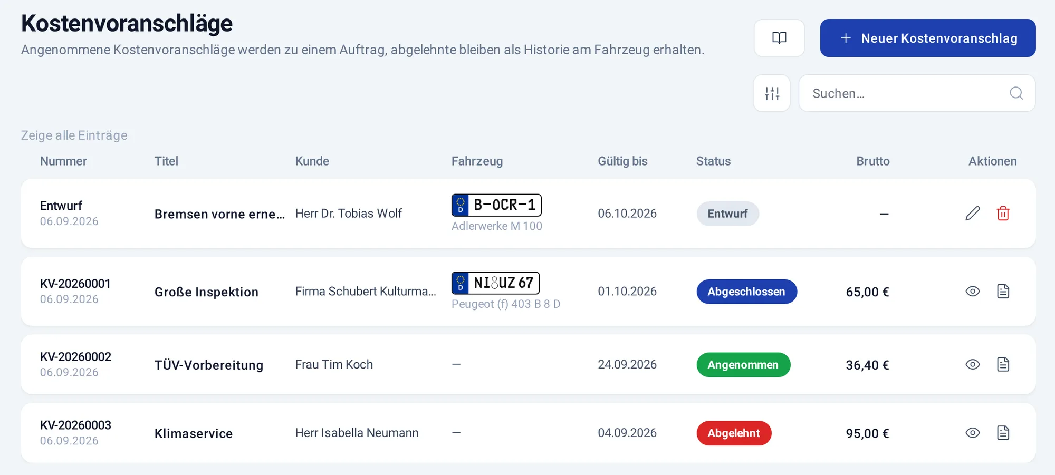1055x475 pixels.
Task: Open document icon for KV-20260002
Action: [1003, 364]
